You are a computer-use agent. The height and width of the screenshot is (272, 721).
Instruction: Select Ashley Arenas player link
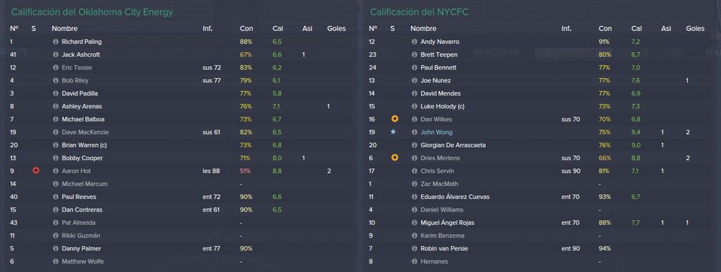82,106
